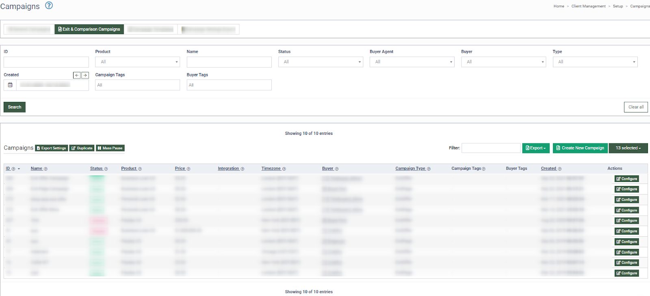The height and width of the screenshot is (296, 650).
Task: Sort table by Price column
Action: [x=180, y=169]
